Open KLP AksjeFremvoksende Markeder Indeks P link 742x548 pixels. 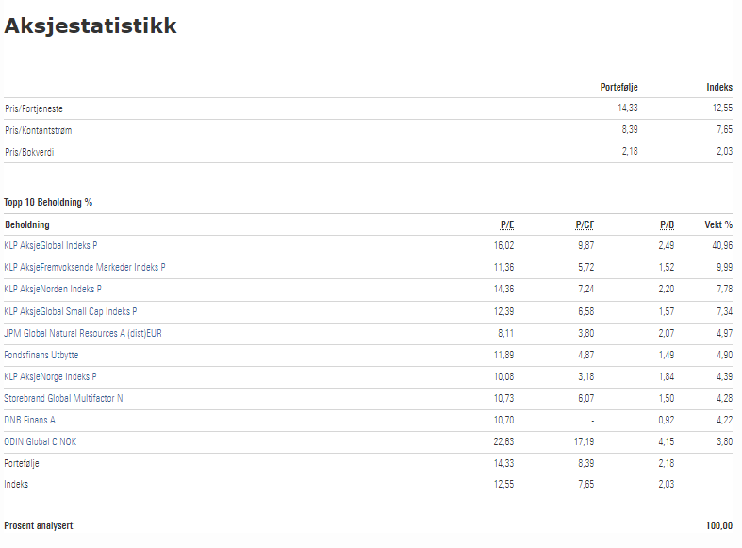click(x=85, y=267)
